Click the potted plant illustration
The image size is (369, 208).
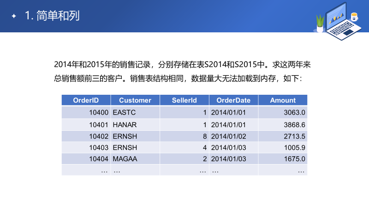click(319, 23)
